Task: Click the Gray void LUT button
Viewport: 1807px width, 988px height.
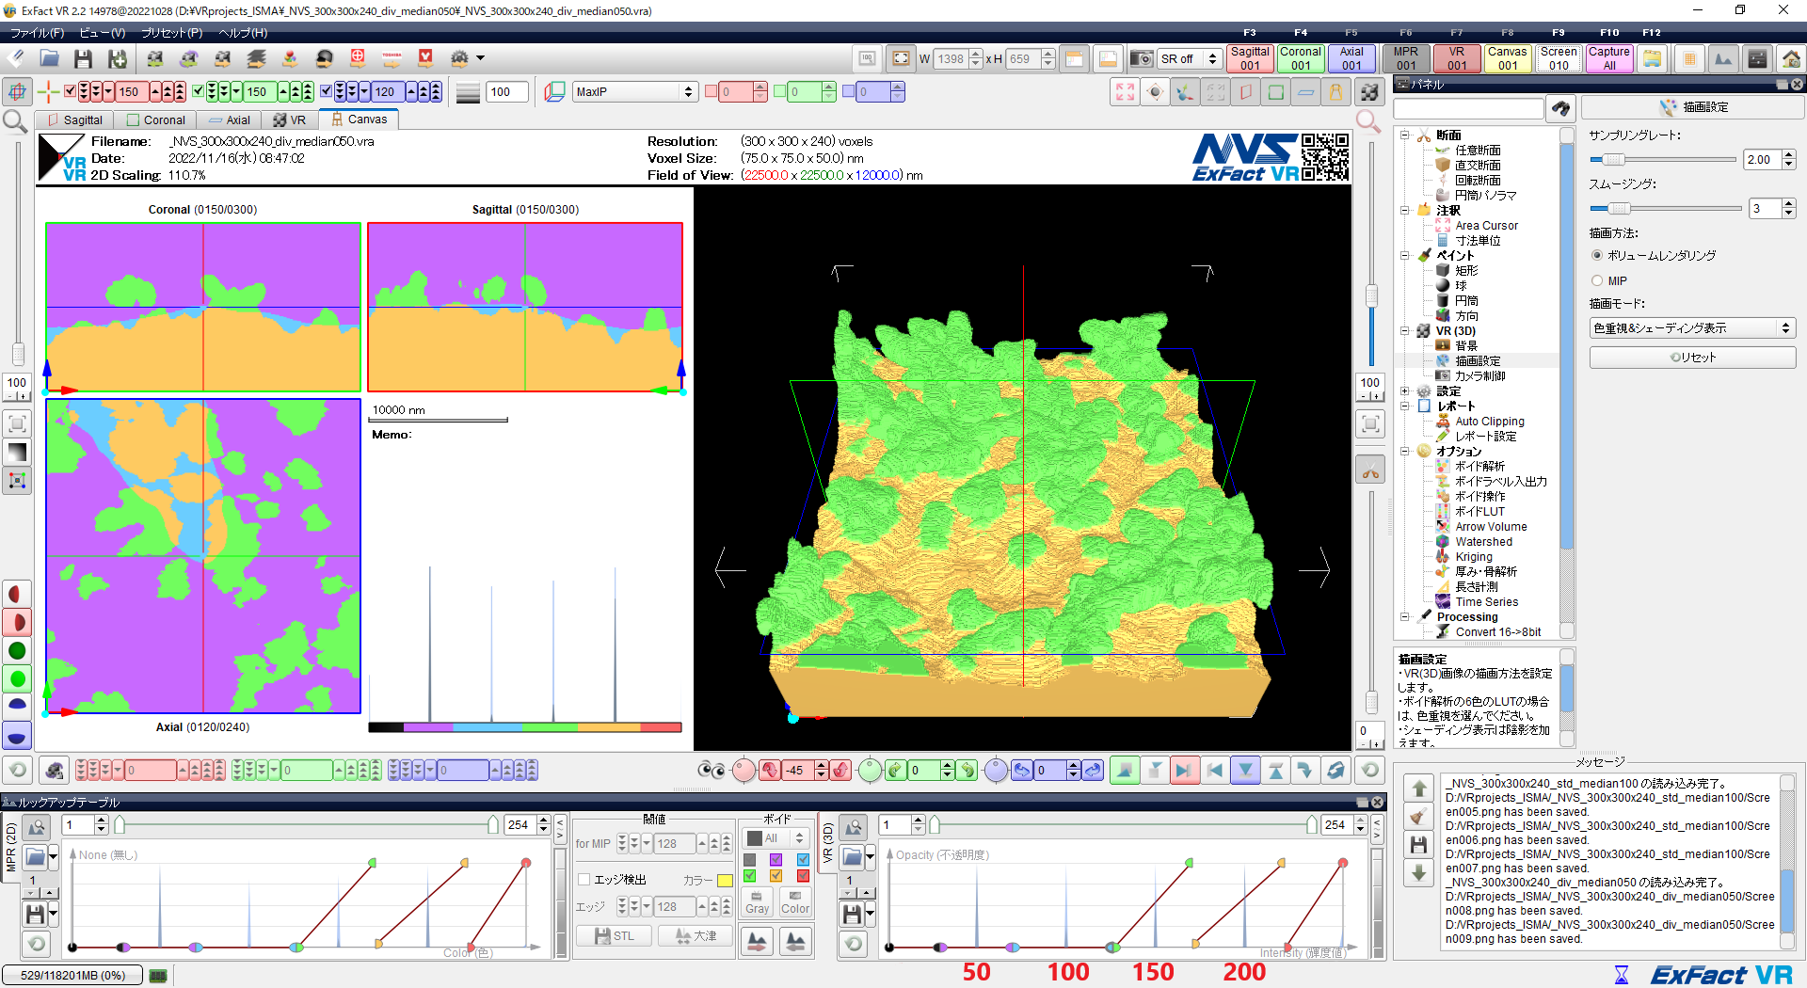Action: pos(758,901)
